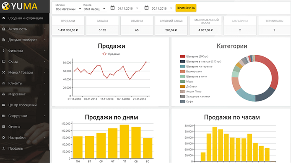Click the Активность sidebar icon
Screen dimensions: 291x163
pyautogui.click(x=3, y=29)
